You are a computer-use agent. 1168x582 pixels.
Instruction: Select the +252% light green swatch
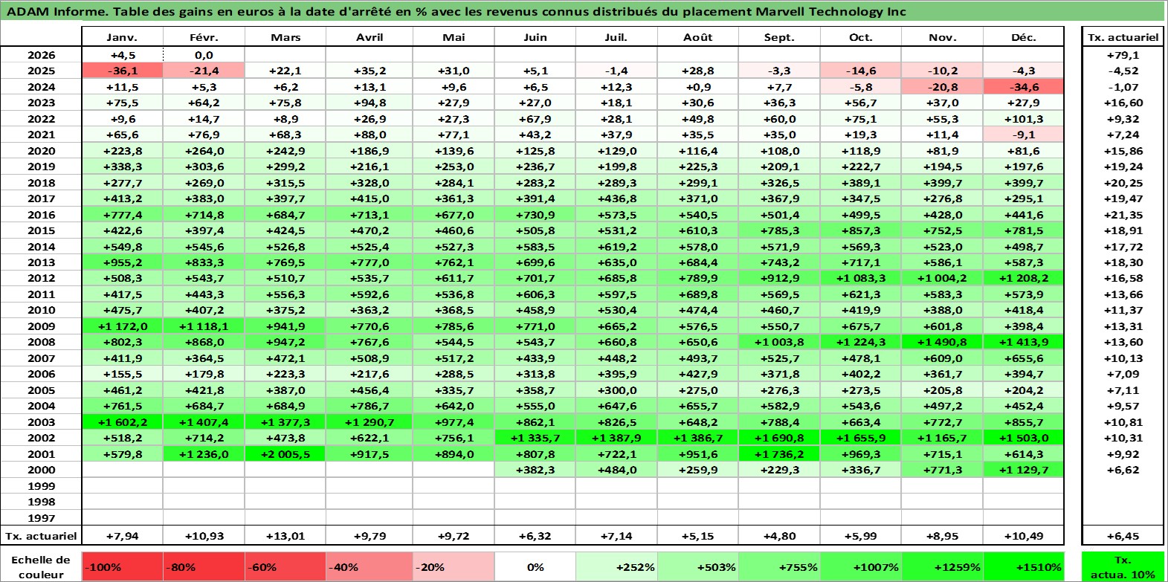[x=616, y=566]
